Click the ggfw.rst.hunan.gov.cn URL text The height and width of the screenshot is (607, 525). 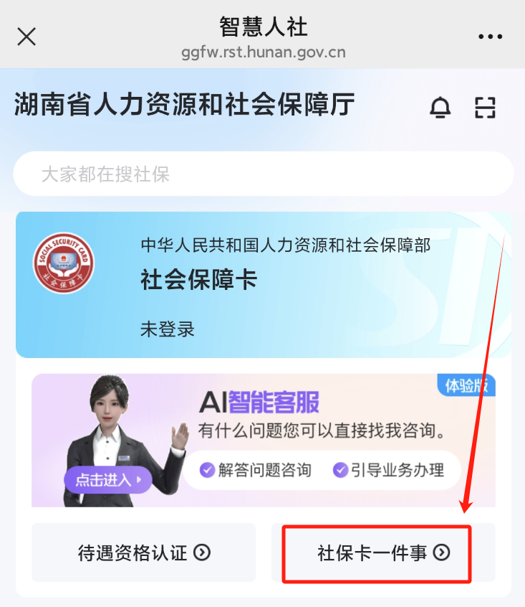point(264,52)
